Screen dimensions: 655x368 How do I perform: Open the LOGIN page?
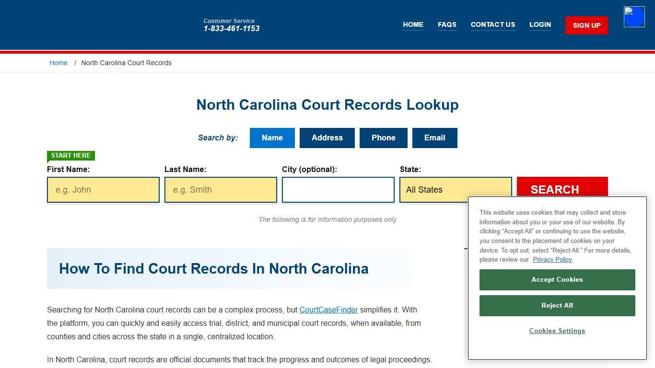click(x=540, y=24)
